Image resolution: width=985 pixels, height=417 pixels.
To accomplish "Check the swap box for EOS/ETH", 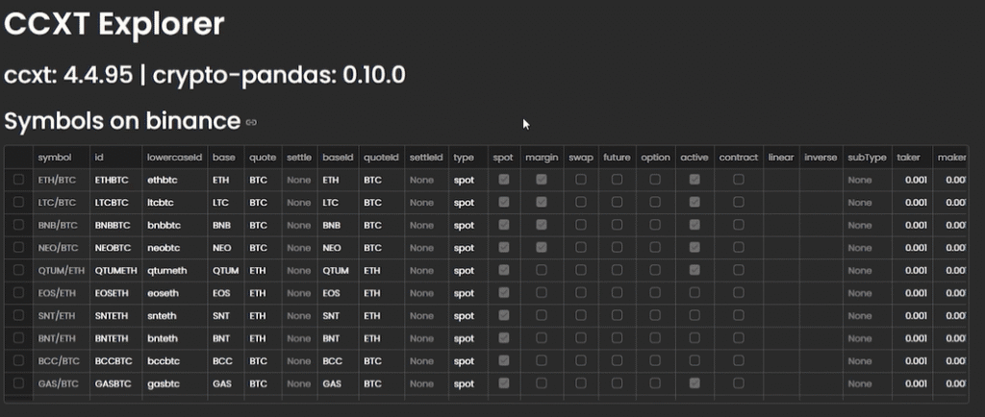I will click(580, 293).
